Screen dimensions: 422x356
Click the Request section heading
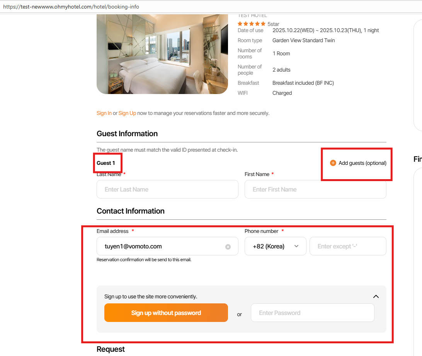coord(111,349)
